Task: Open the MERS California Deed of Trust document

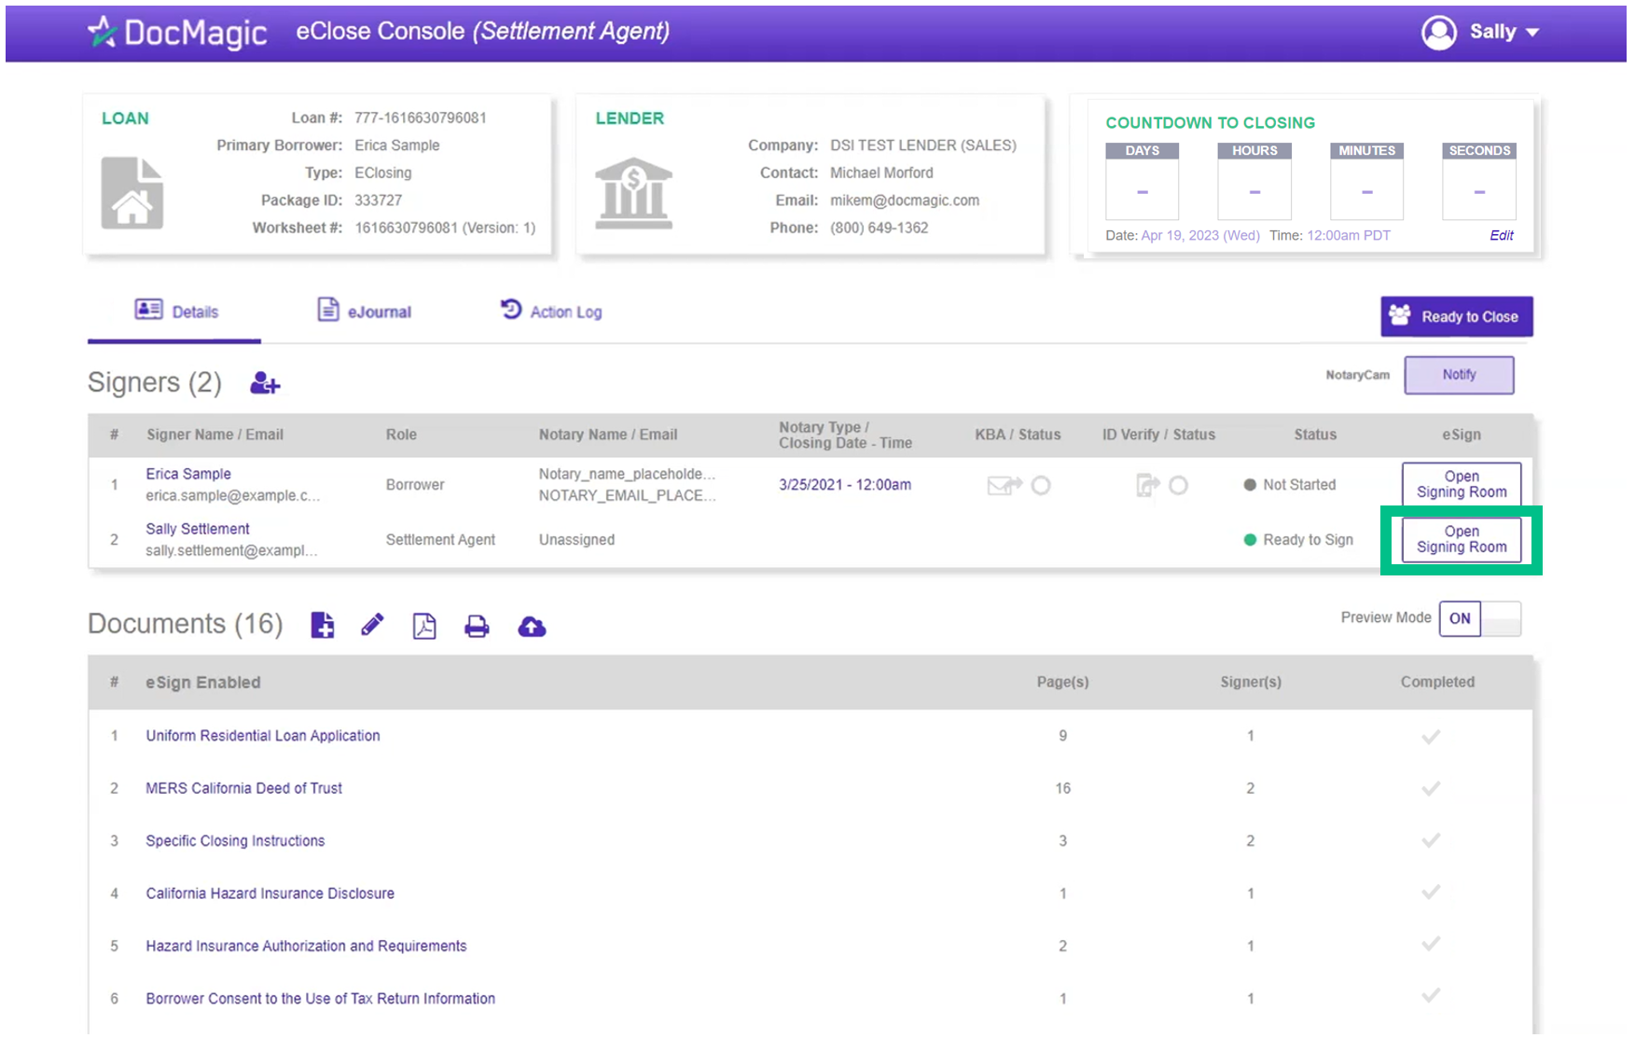Action: [x=243, y=788]
